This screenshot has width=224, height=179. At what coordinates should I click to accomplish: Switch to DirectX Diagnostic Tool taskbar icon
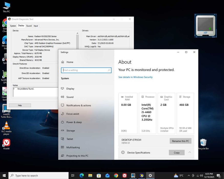tap(142, 175)
